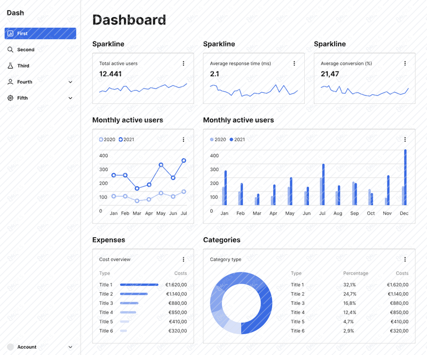The width and height of the screenshot is (427, 355).
Task: Click Title 6 in the Category type table
Action: (x=298, y=331)
